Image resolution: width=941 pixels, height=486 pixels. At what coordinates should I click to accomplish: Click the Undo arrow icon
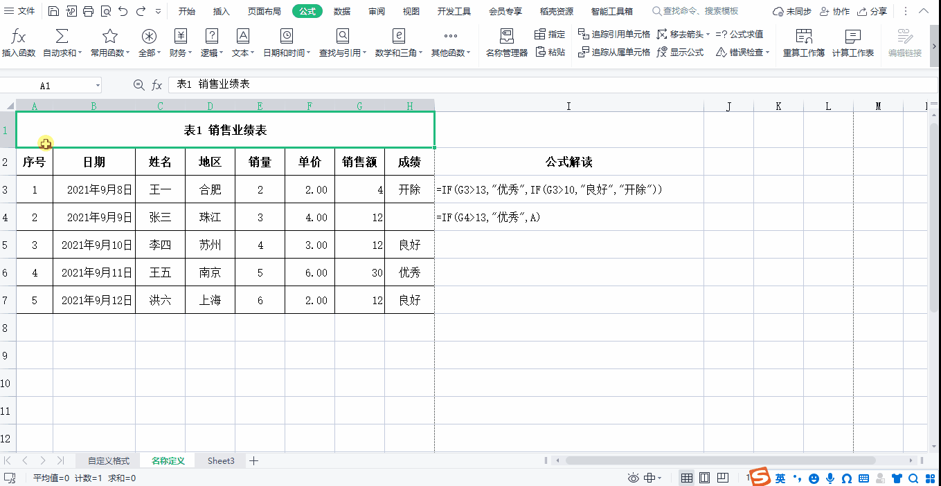coord(123,11)
